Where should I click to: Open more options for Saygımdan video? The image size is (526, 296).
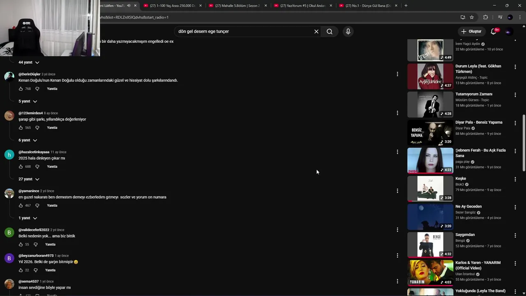pyautogui.click(x=515, y=235)
